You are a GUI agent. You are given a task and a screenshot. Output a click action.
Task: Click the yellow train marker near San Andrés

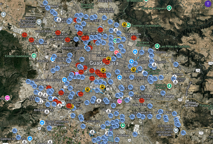pyautogui.click(x=133, y=70)
